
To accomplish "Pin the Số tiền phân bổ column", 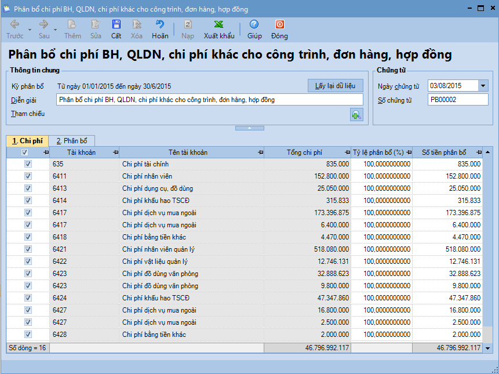I will click(479, 152).
